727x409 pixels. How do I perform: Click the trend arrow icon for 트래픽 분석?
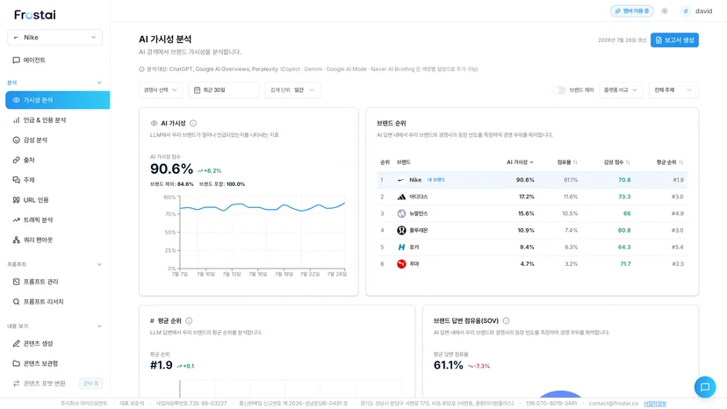[16, 219]
